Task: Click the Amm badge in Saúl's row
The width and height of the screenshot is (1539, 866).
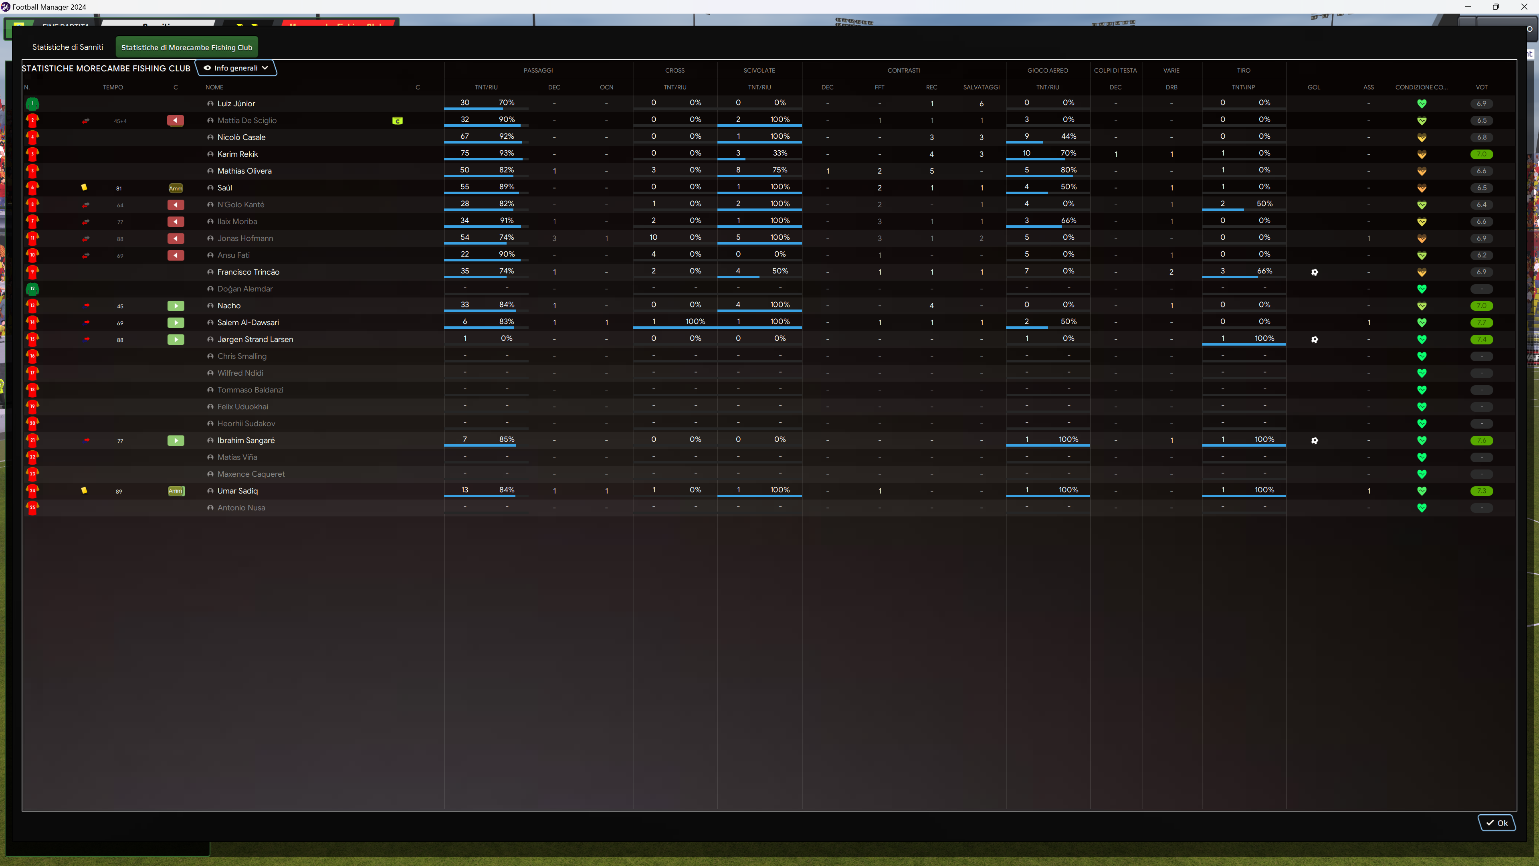Action: (x=176, y=188)
